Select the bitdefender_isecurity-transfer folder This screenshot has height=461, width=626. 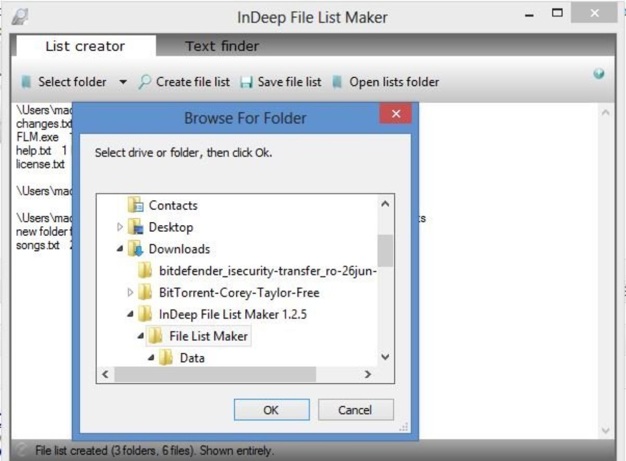pyautogui.click(x=268, y=271)
